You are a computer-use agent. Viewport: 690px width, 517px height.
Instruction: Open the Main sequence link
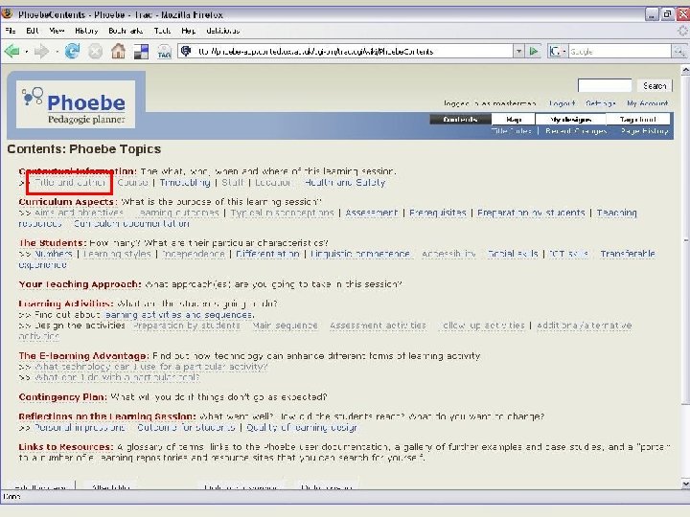click(286, 326)
